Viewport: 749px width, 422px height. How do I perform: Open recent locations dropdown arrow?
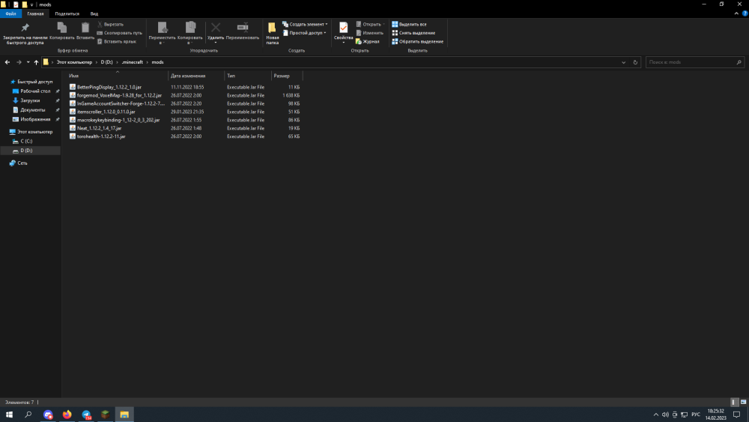pyautogui.click(x=28, y=62)
